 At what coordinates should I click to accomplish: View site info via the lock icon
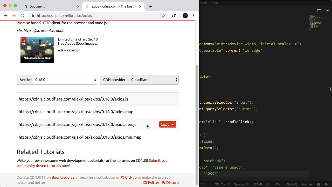(x=33, y=16)
